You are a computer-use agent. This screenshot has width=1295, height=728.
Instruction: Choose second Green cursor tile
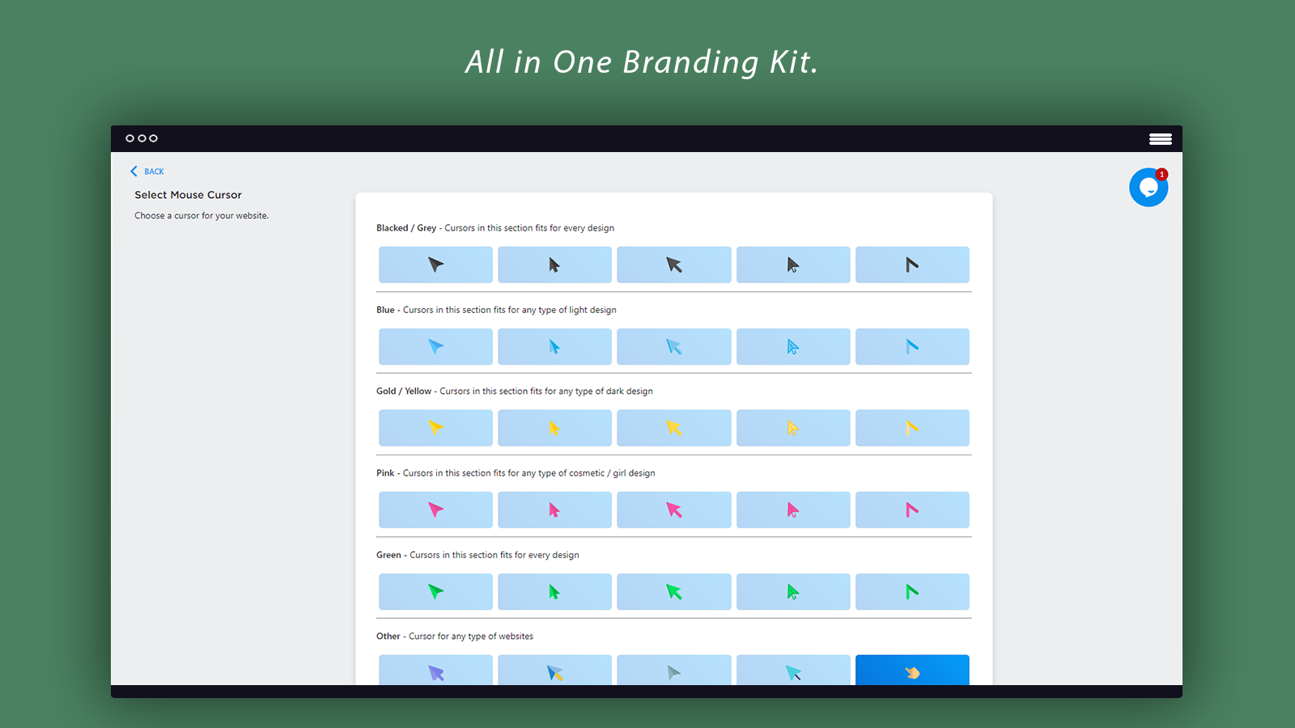554,591
